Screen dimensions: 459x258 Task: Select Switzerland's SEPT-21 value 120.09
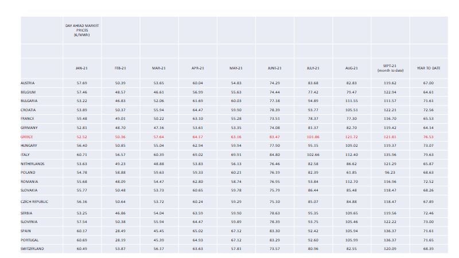click(390, 249)
